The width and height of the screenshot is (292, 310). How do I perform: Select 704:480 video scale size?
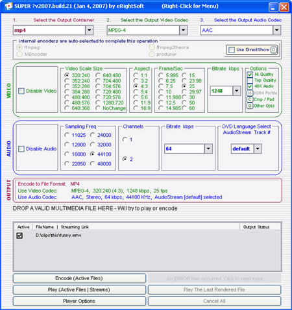(98, 80)
